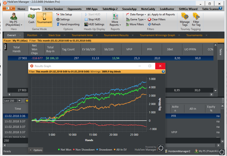Select the Tournament Winnings Graph tab
The image size is (227, 156).
(x=157, y=35)
